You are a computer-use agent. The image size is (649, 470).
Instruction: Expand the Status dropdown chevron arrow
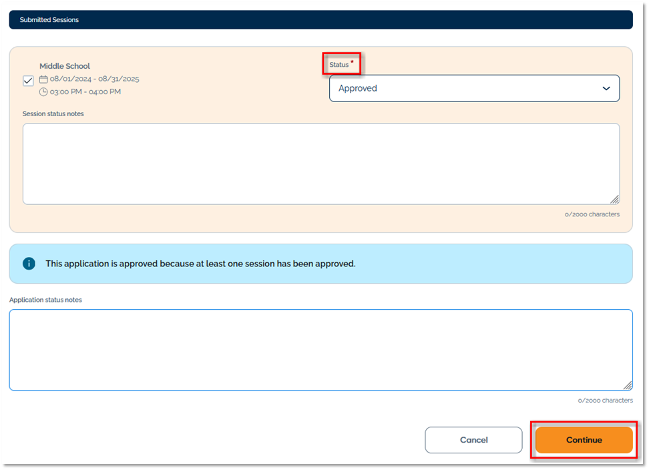[606, 88]
